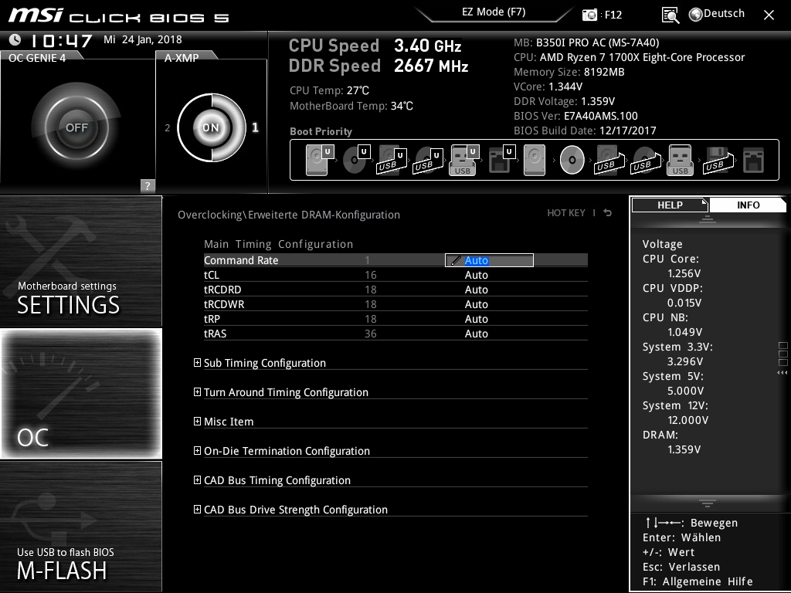
Task: Open the Auto value for tRCDRD
Action: click(476, 290)
